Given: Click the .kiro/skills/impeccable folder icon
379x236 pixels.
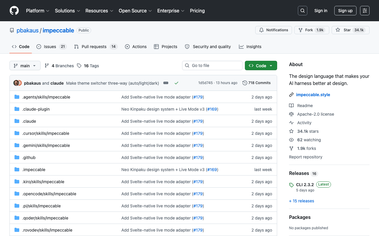Looking at the screenshot, I should [17, 182].
